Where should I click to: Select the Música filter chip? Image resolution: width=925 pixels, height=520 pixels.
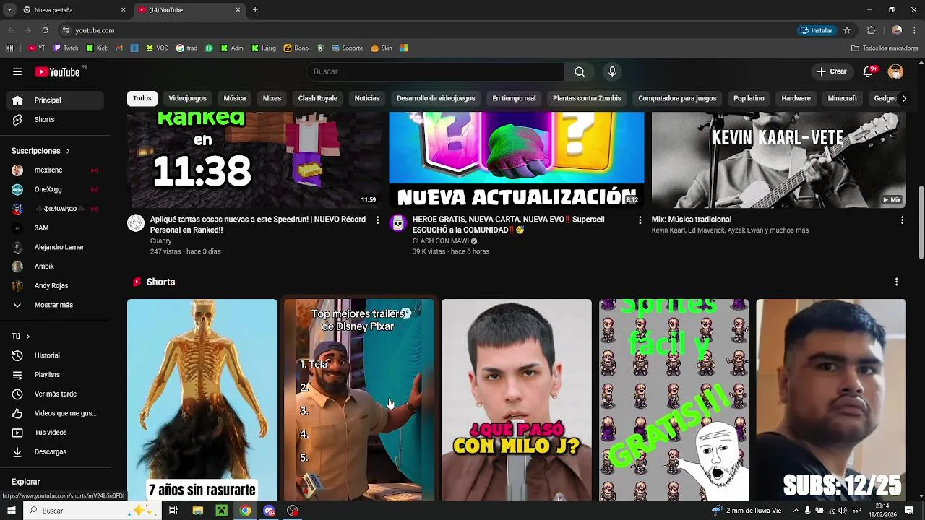234,98
